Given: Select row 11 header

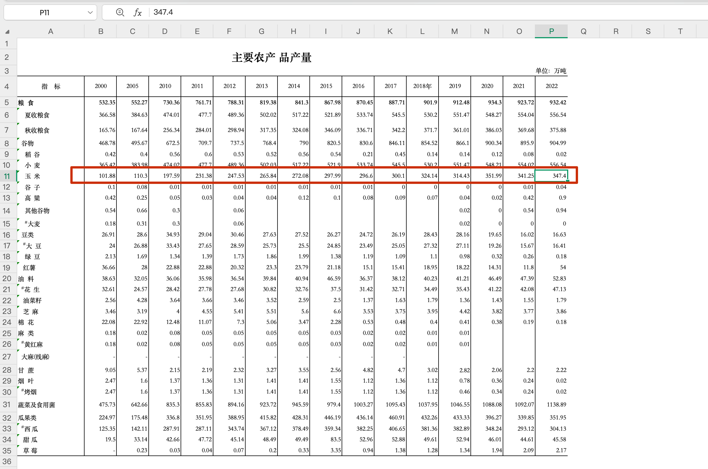Looking at the screenshot, I should [x=7, y=176].
